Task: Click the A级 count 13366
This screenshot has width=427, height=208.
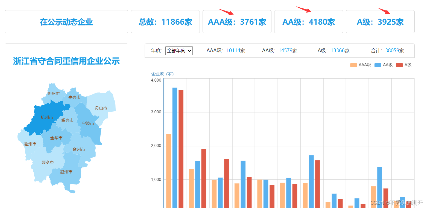Action: [338, 51]
